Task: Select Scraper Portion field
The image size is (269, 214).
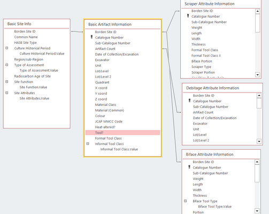Action: click(203, 72)
